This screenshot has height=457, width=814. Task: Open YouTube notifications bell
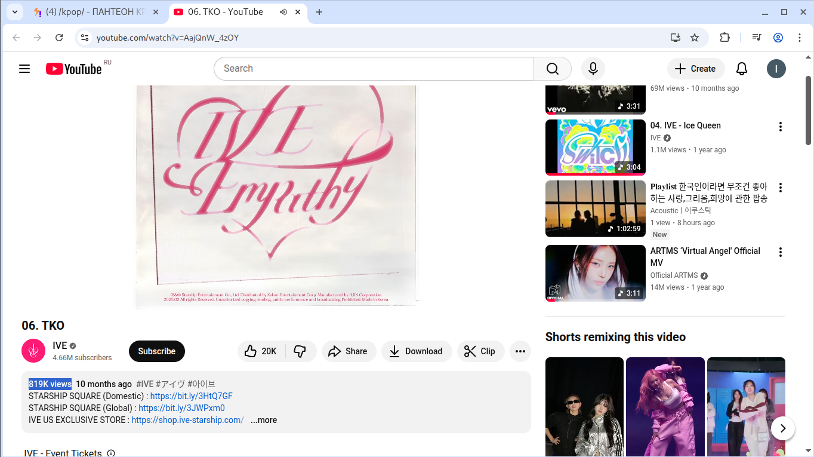tap(742, 69)
